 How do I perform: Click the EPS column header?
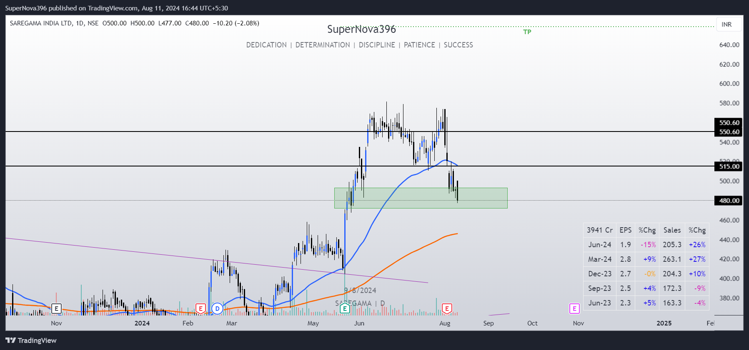pyautogui.click(x=625, y=230)
